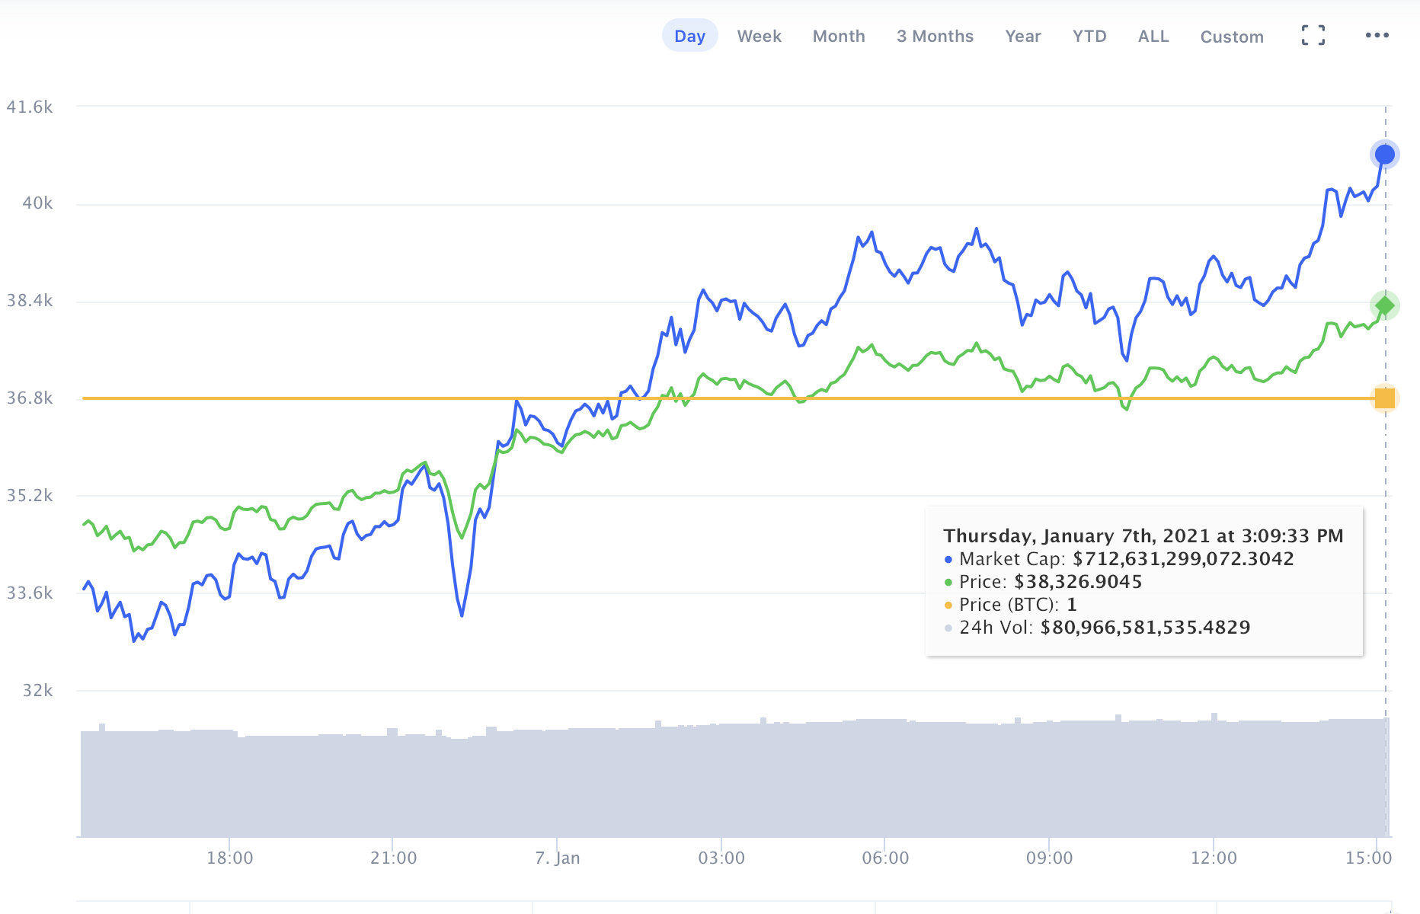Select the YTD range option
Screen dimensions: 1420x914
click(1089, 36)
